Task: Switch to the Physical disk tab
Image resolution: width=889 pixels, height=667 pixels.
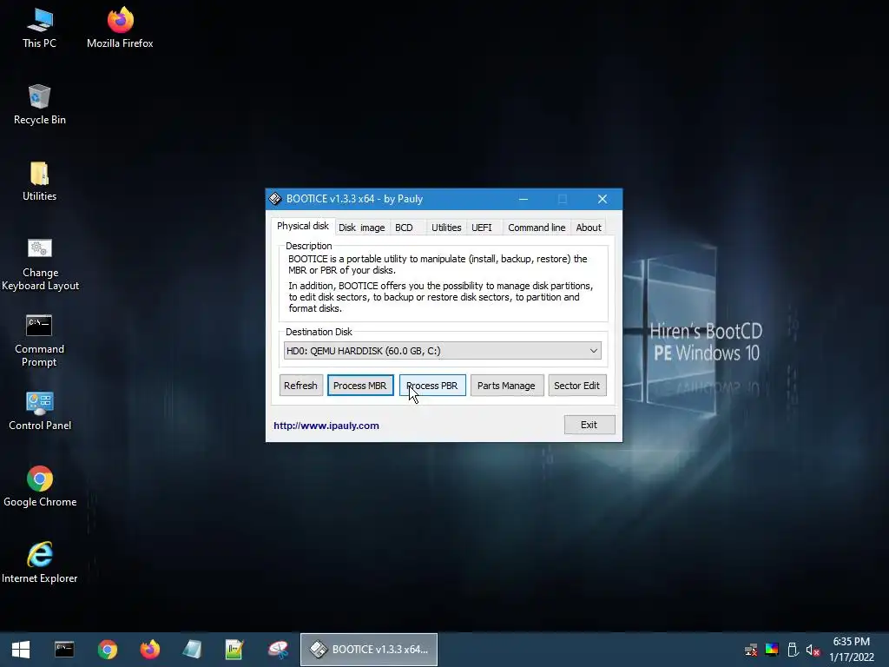Action: [303, 226]
